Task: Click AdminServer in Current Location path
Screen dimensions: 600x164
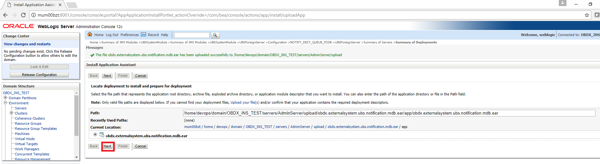Action: click(300, 127)
